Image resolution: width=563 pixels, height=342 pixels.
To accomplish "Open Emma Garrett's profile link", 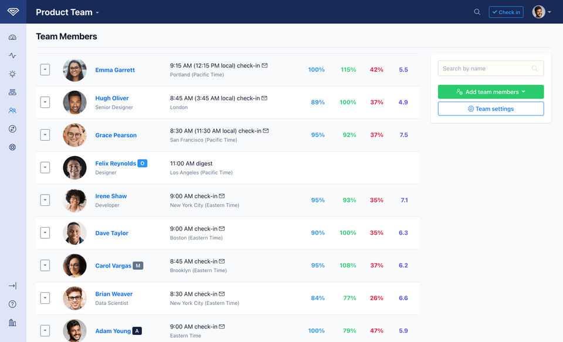I will [115, 70].
